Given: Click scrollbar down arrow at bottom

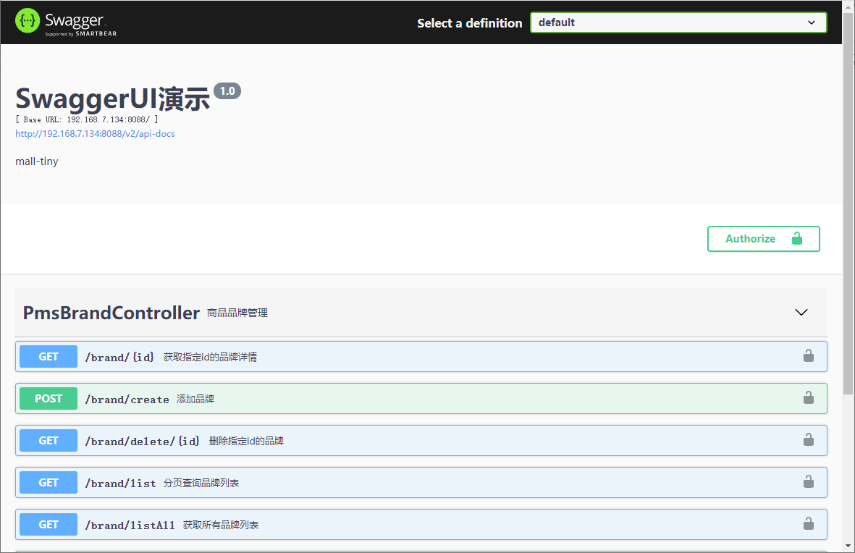Looking at the screenshot, I should pyautogui.click(x=848, y=546).
